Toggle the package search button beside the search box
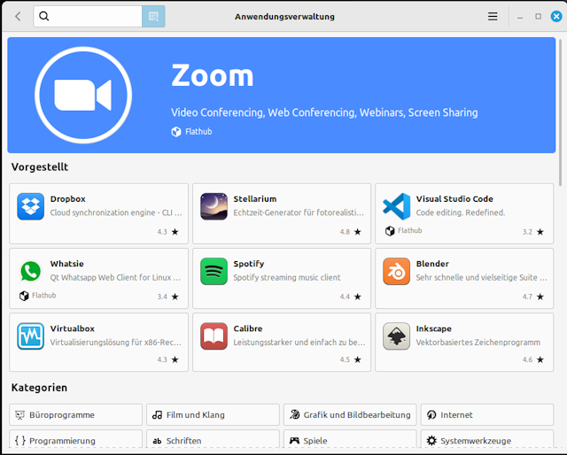 (153, 16)
